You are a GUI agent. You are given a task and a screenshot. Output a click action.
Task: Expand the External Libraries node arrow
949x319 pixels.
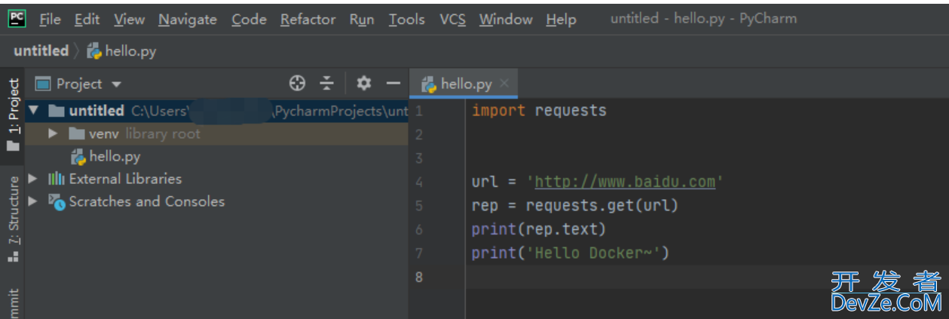[32, 179]
